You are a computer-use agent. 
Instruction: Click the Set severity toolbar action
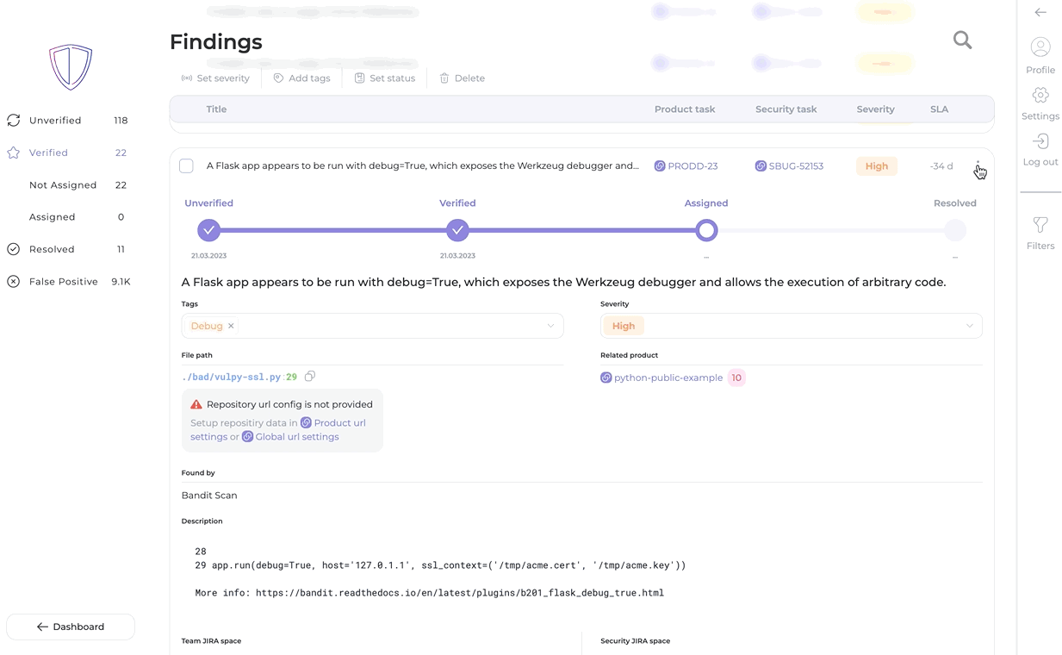pos(215,78)
